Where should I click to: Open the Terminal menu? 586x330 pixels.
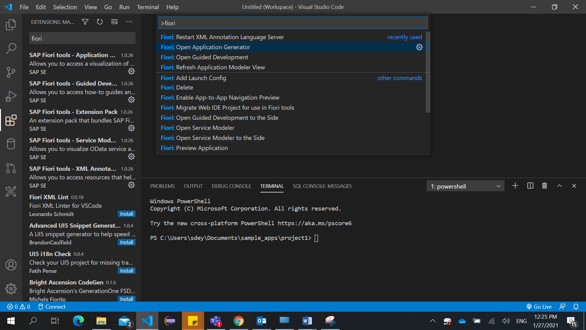pyautogui.click(x=147, y=7)
